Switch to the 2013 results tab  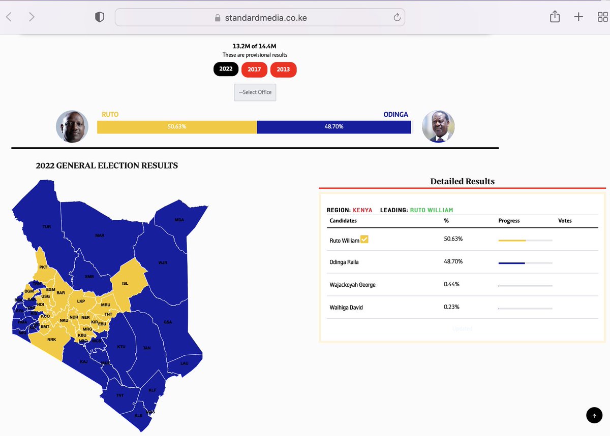point(283,70)
